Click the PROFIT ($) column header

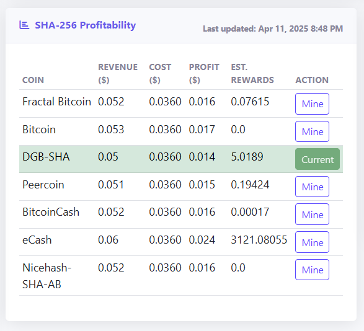[204, 74]
